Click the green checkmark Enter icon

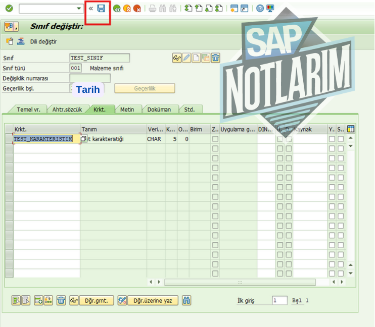click(x=9, y=9)
